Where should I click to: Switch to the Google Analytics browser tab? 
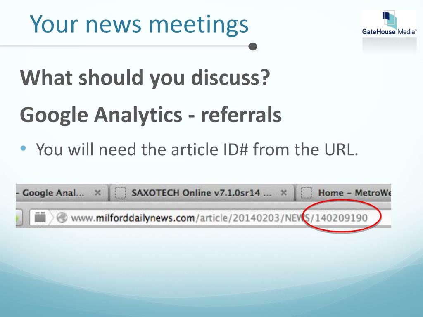pyautogui.click(x=62, y=193)
